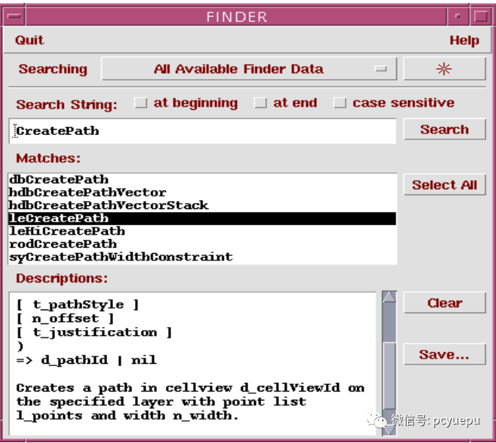Click the Select All button
The image size is (496, 443).
444,185
